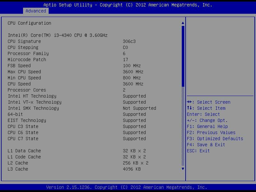The height and width of the screenshot is (192, 256).
Task: Click 'Supported' value for CPU C6 State
Action: click(x=134, y=132)
